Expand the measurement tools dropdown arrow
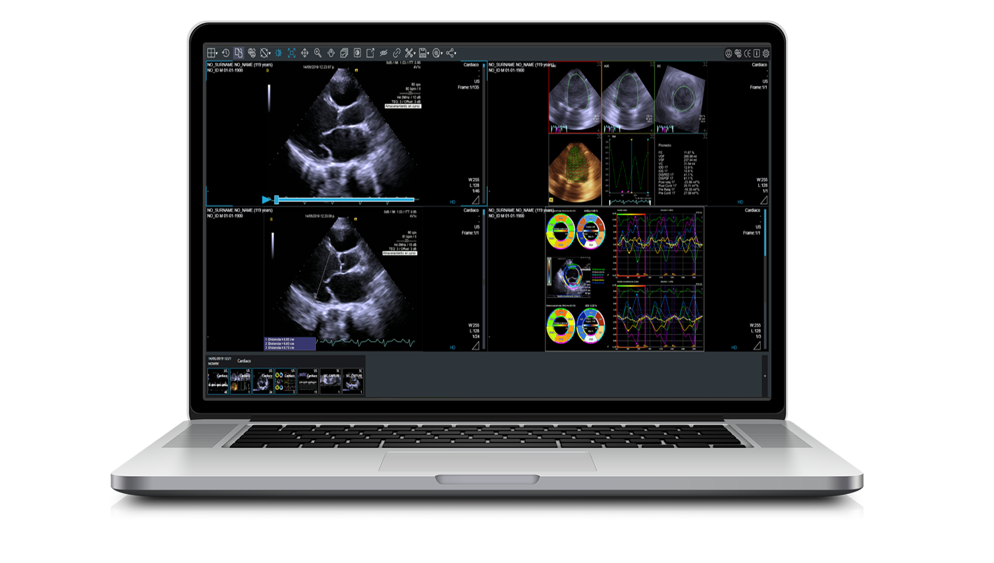The image size is (994, 563). [x=415, y=54]
